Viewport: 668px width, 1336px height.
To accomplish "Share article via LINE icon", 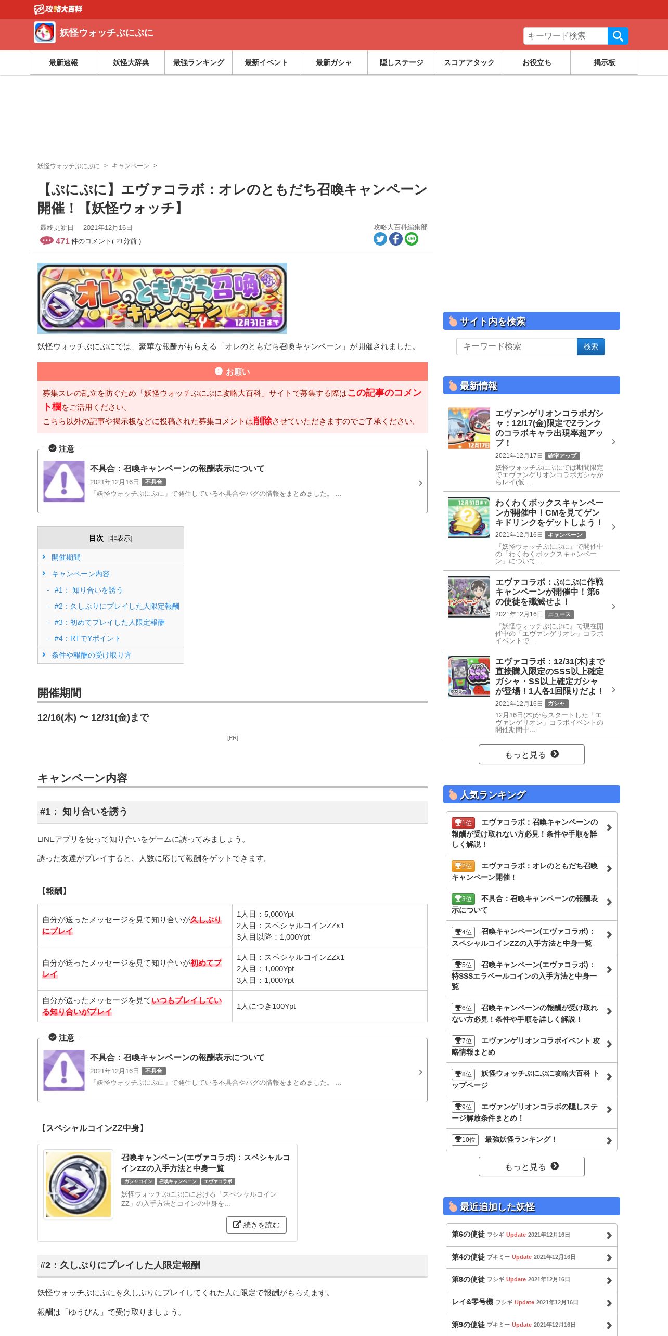I will [412, 239].
